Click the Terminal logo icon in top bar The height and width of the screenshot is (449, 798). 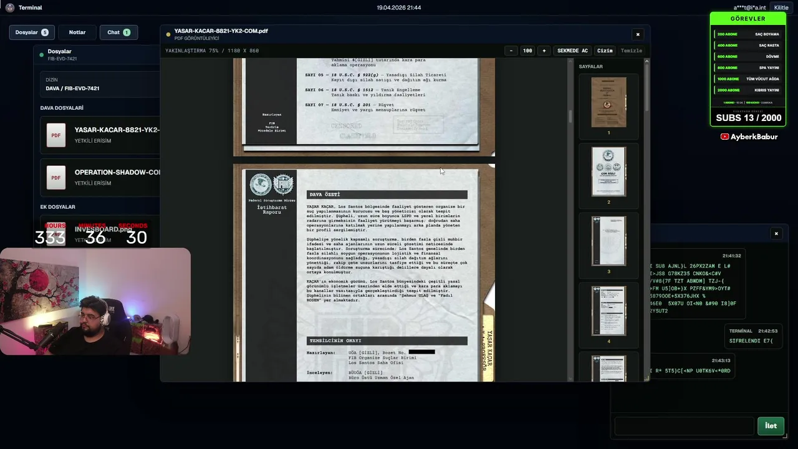tap(9, 7)
